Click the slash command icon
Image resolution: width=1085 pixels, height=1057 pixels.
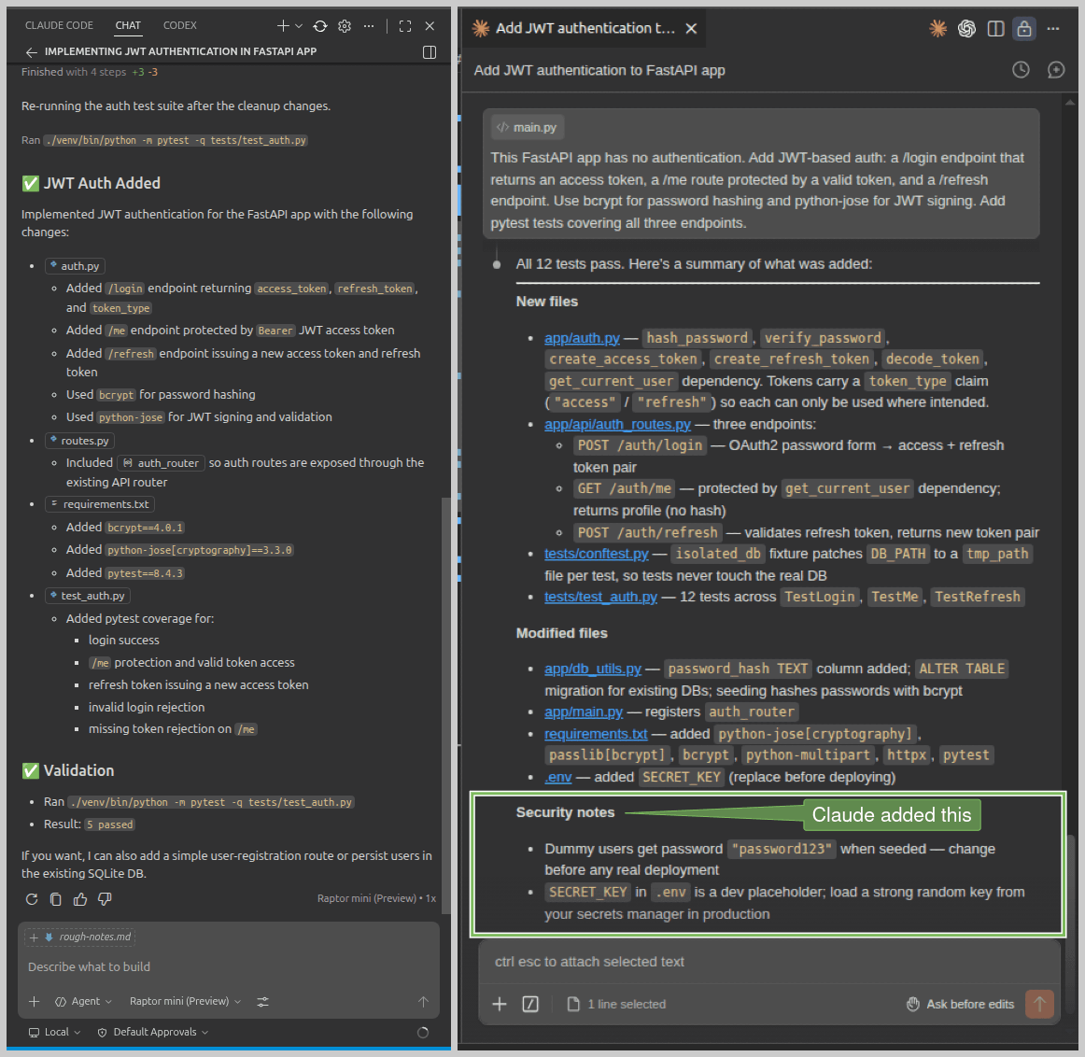pos(530,1005)
